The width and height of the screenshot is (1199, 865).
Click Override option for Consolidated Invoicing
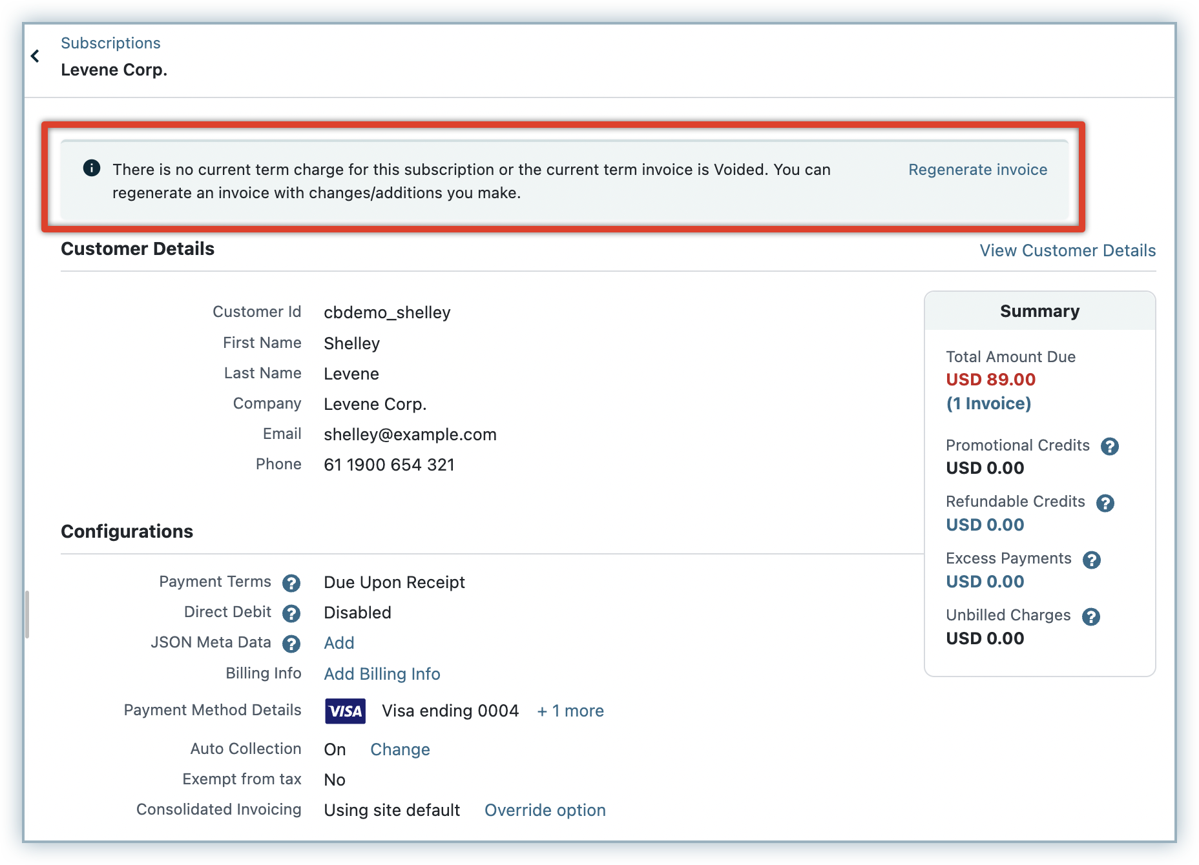click(x=545, y=810)
